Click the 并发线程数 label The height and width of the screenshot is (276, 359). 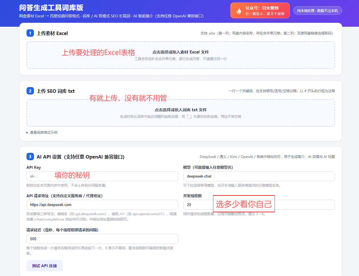point(192,196)
